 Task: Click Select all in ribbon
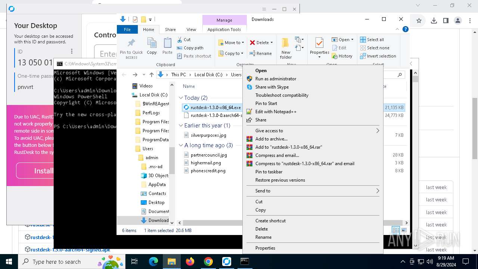[372, 40]
